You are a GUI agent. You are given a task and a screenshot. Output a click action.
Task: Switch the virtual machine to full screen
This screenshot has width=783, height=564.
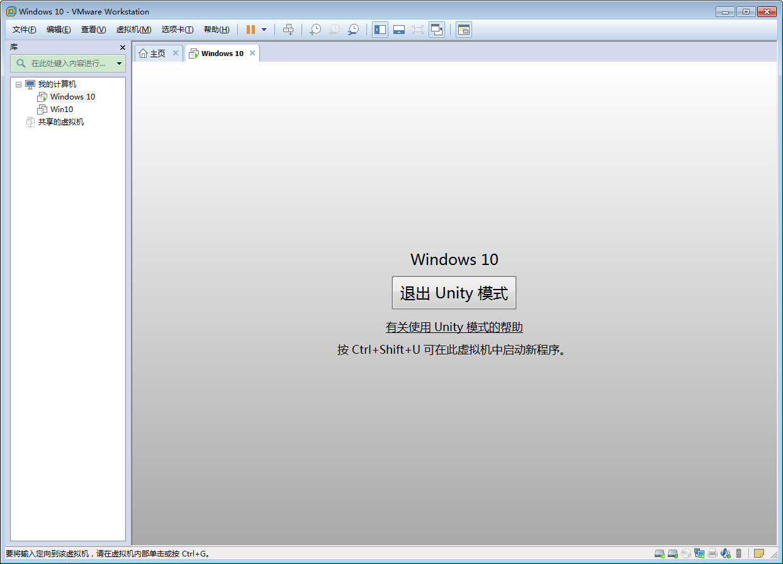pos(418,29)
